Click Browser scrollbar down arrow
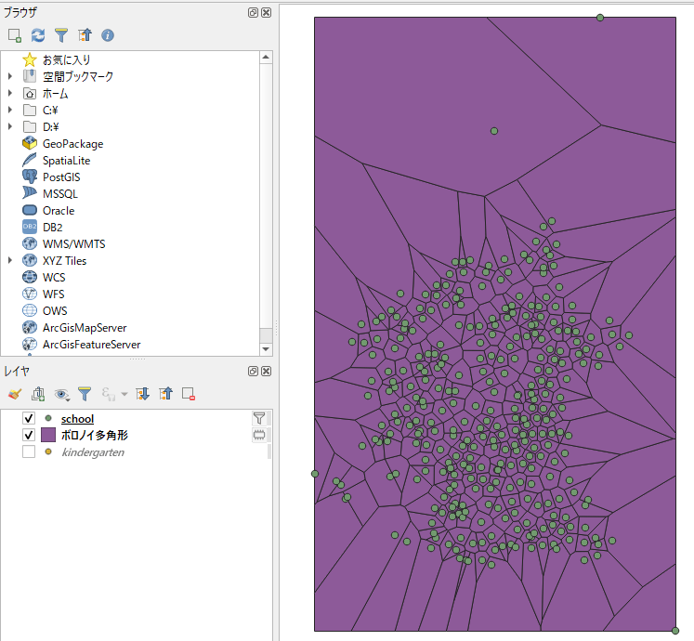 pos(266,349)
